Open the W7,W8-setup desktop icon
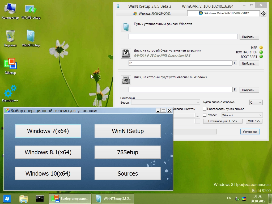 click(31, 11)
